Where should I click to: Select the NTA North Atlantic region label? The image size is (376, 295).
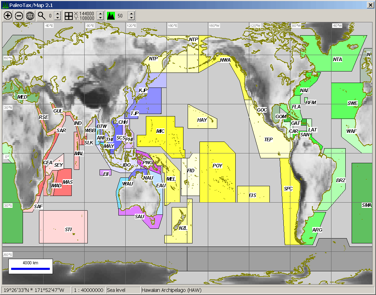click(337, 60)
